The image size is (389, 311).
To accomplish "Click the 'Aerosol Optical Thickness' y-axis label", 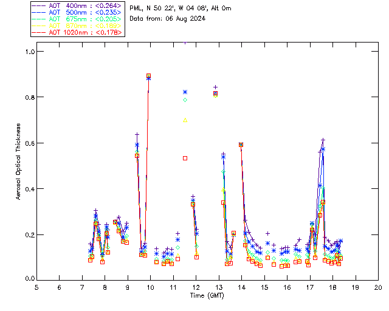I will coord(18,162).
